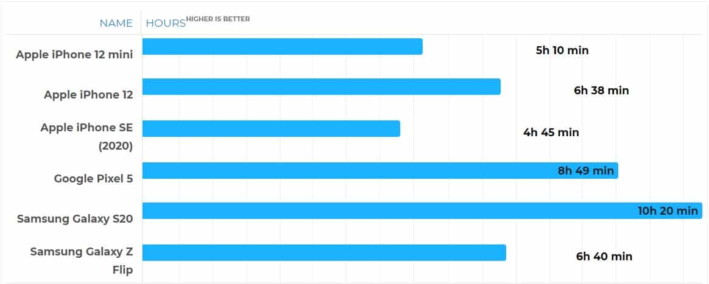This screenshot has height=284, width=709.
Task: Click the NAME column header
Action: tap(116, 24)
